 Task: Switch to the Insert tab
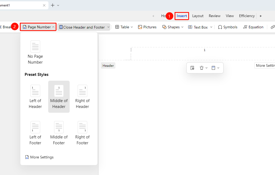pos(182,16)
